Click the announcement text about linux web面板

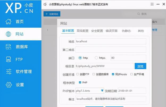78,4
